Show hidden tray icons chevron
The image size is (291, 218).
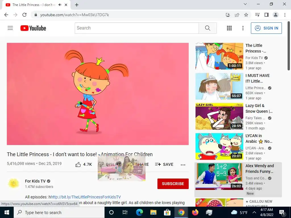click(254, 212)
